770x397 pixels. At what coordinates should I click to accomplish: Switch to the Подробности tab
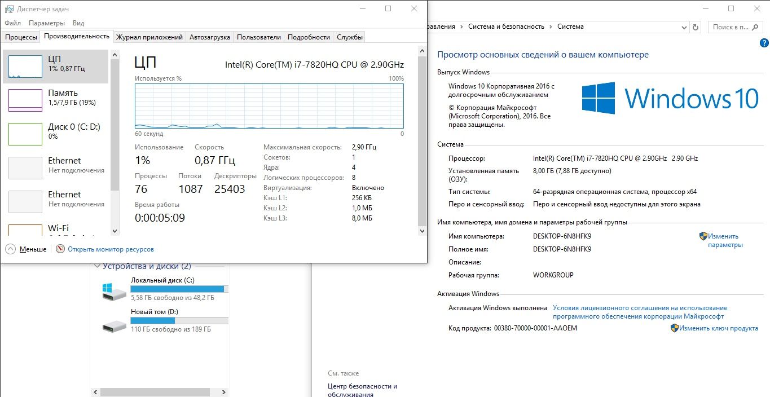tap(309, 37)
